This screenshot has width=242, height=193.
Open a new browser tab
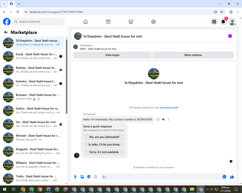click(19, 4)
